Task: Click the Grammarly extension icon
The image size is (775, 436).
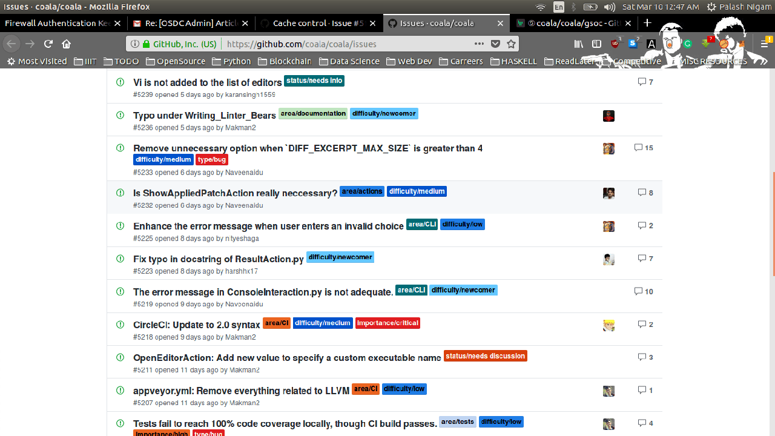Action: [x=687, y=44]
